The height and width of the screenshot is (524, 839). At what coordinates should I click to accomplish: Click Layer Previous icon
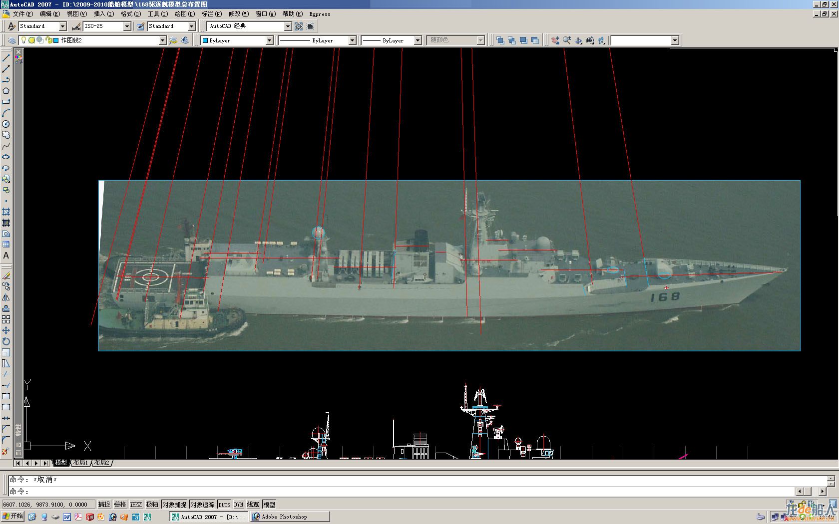(x=185, y=40)
